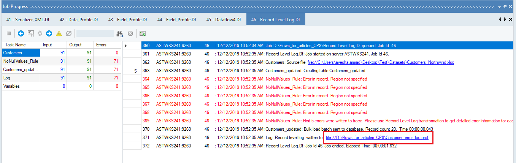Switch to the 45 - Dataflow4.Df tab
516x163 pixels.
click(x=224, y=20)
